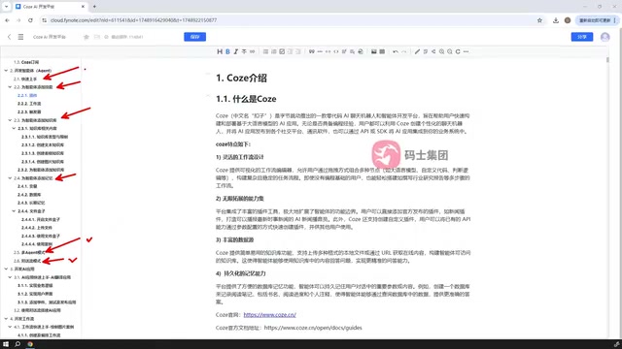Jump to outline item 3.2

click(37, 310)
